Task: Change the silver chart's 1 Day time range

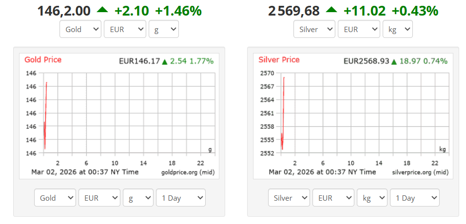Action: click(414, 198)
